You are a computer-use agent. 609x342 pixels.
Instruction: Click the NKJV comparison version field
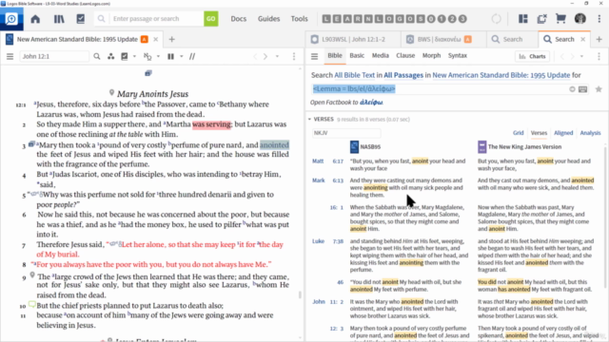(346, 133)
